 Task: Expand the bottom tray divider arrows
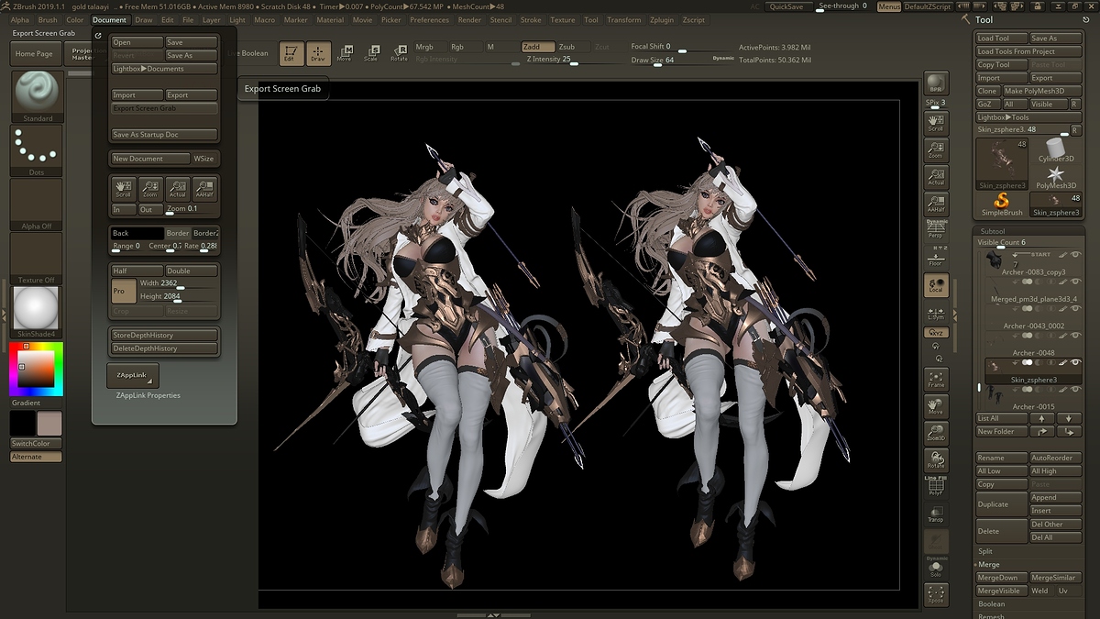493,614
